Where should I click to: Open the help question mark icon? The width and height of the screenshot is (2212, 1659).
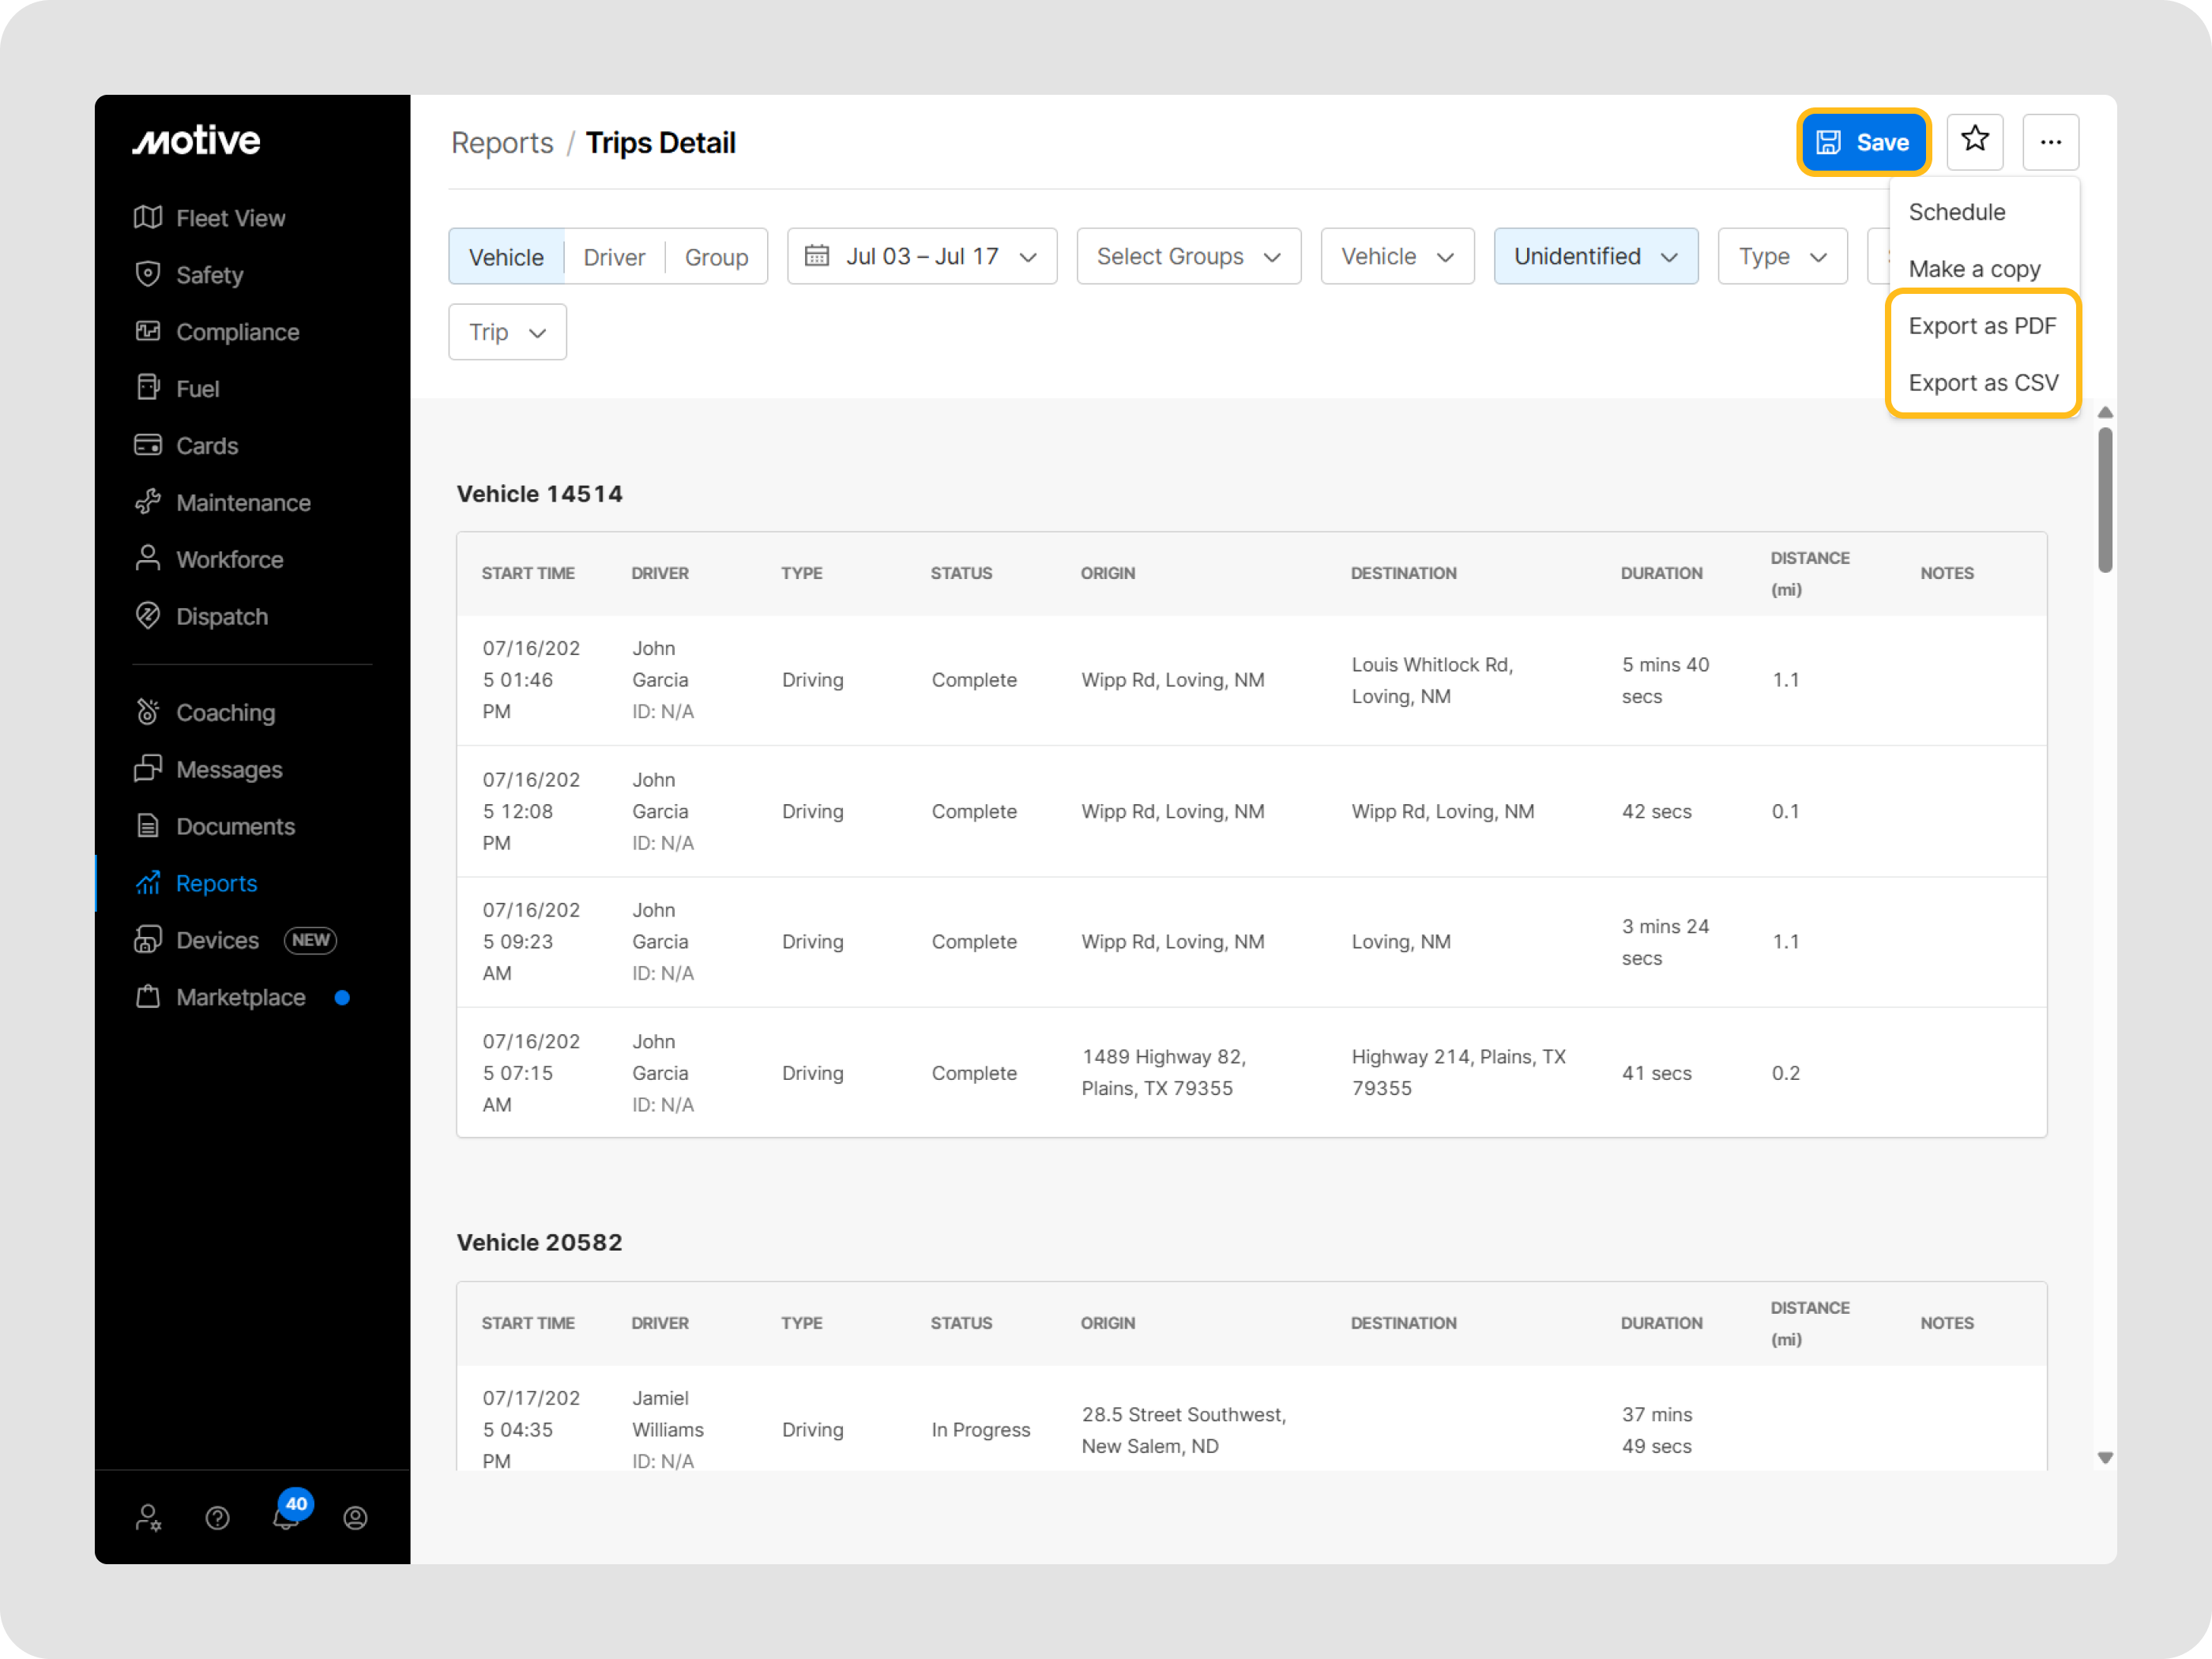[x=217, y=1518]
